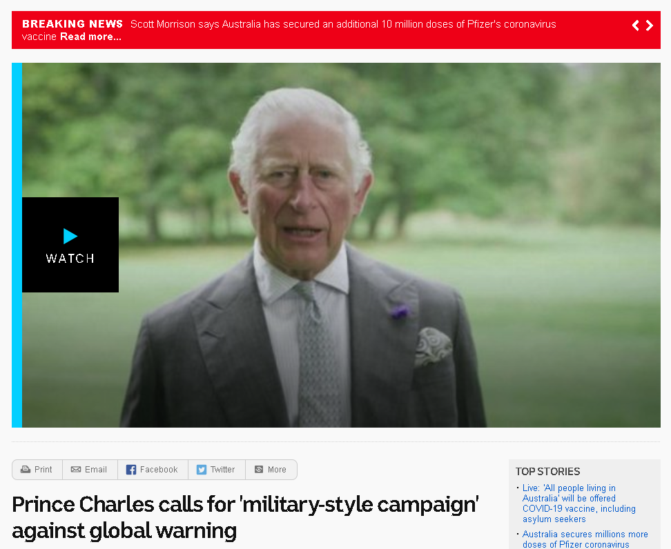Click the WATCH label on video
This screenshot has width=671, height=549.
70,259
